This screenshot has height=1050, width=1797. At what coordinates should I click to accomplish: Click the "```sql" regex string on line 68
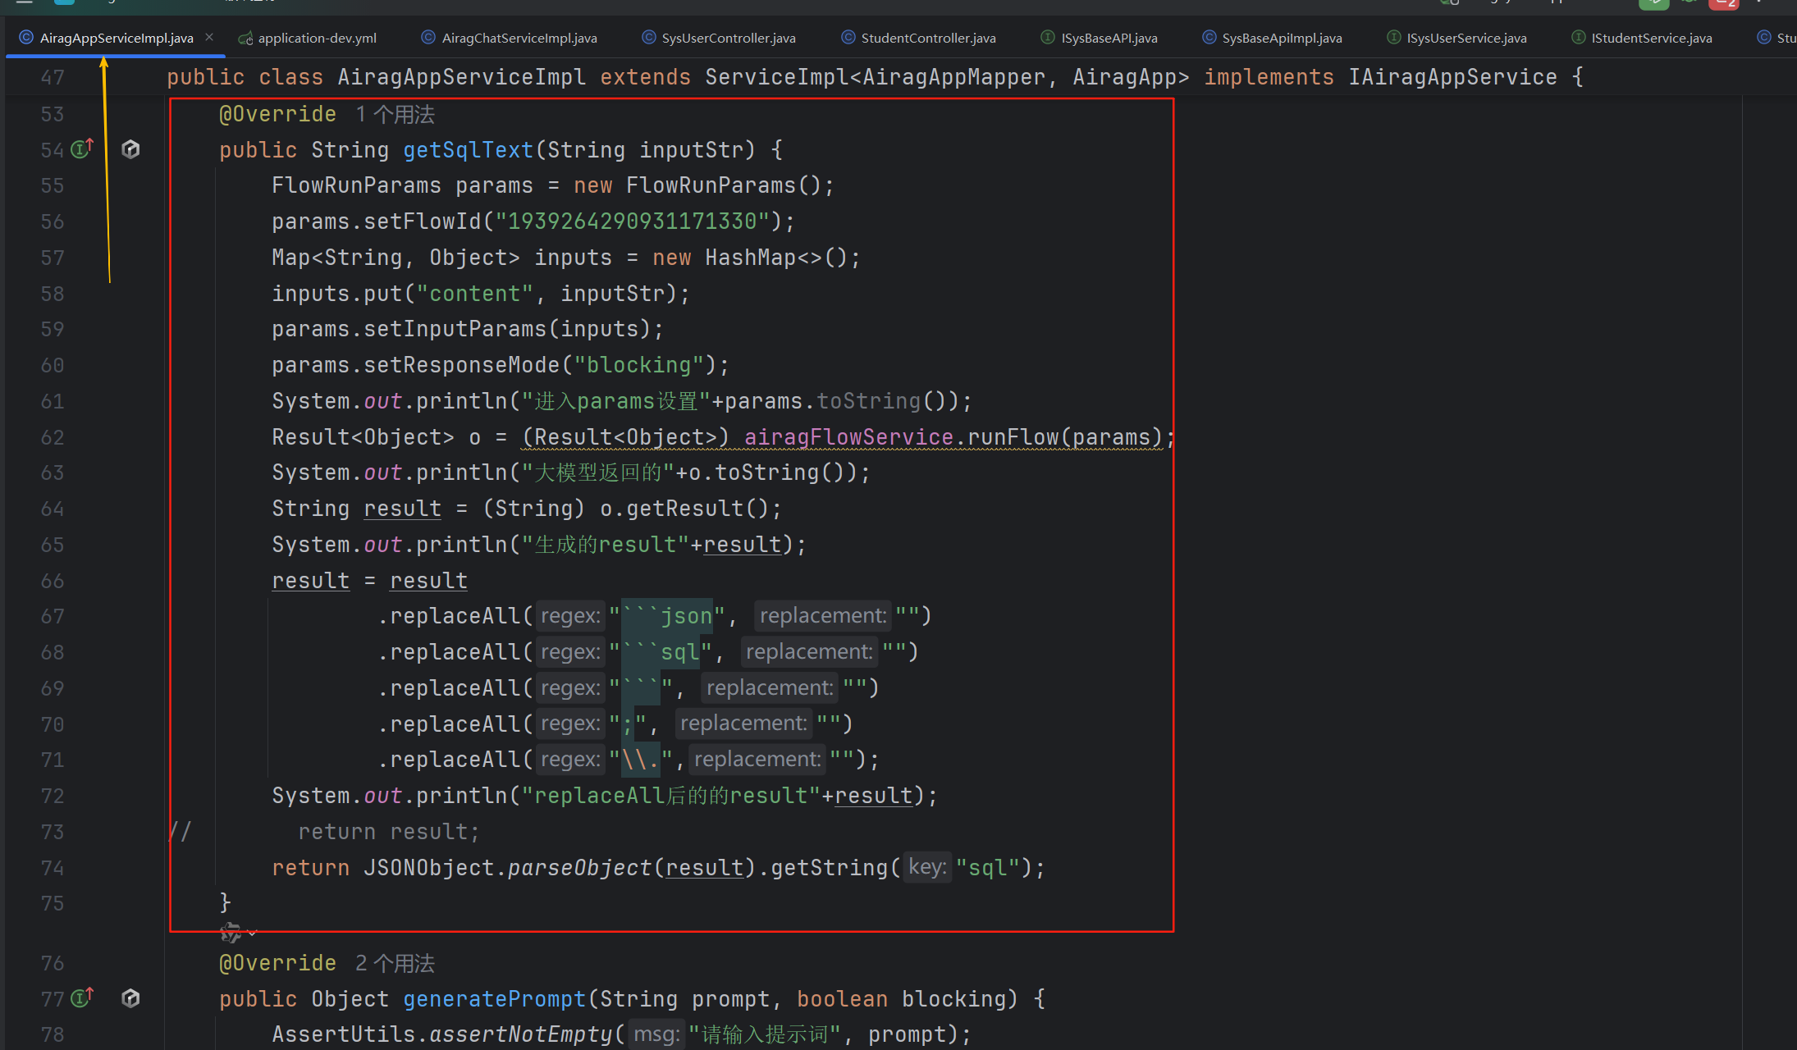coord(661,652)
